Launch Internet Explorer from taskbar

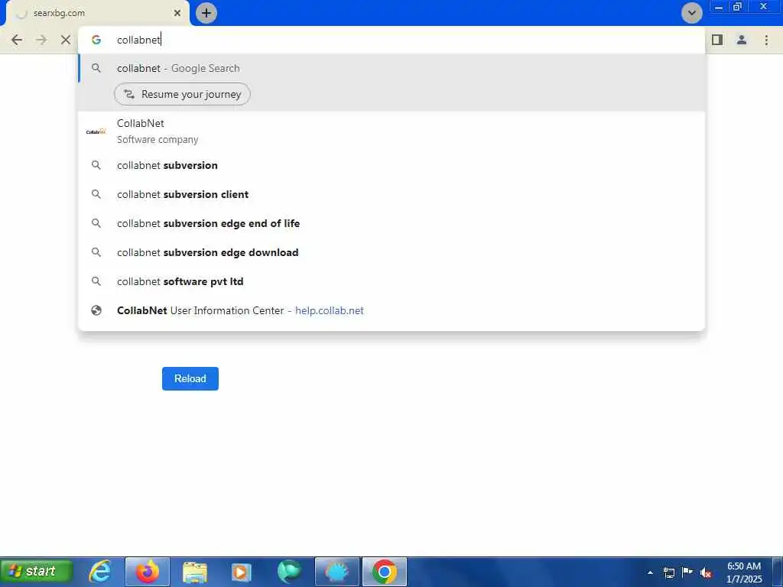[100, 572]
